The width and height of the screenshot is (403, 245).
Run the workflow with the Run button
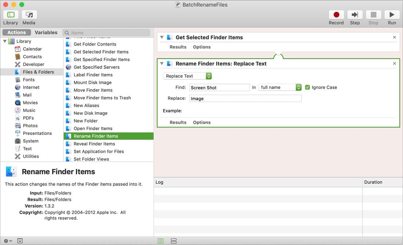tap(392, 15)
